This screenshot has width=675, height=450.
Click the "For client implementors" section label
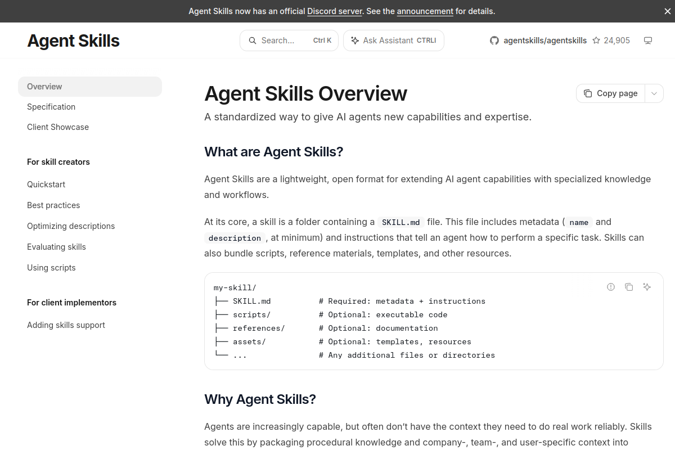pos(71,303)
